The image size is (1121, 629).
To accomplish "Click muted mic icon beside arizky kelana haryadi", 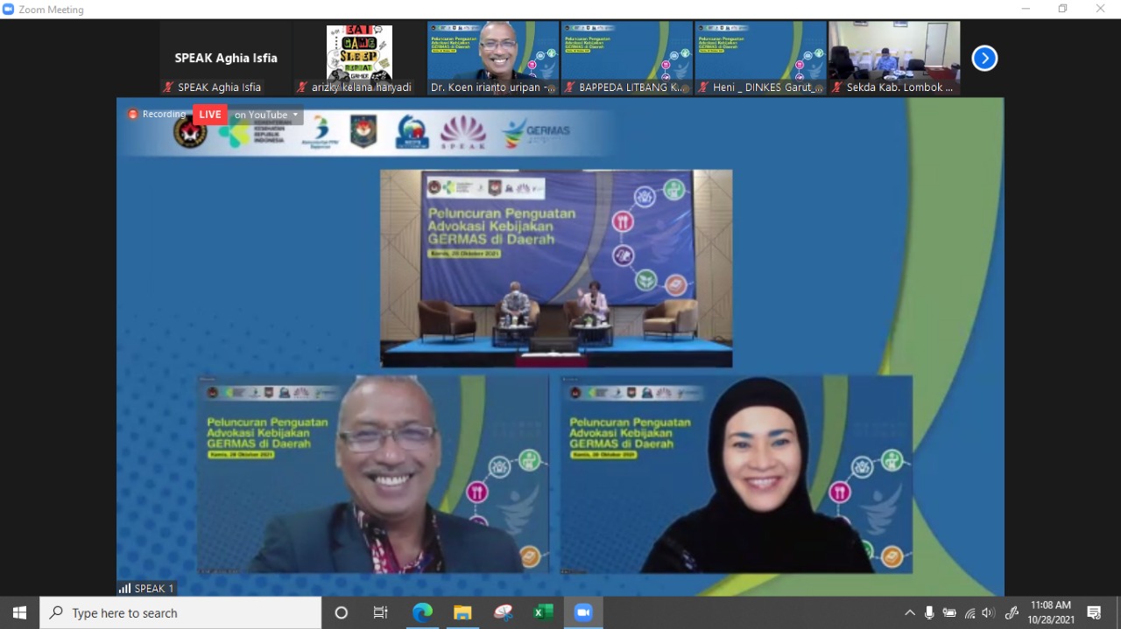I will tap(302, 87).
